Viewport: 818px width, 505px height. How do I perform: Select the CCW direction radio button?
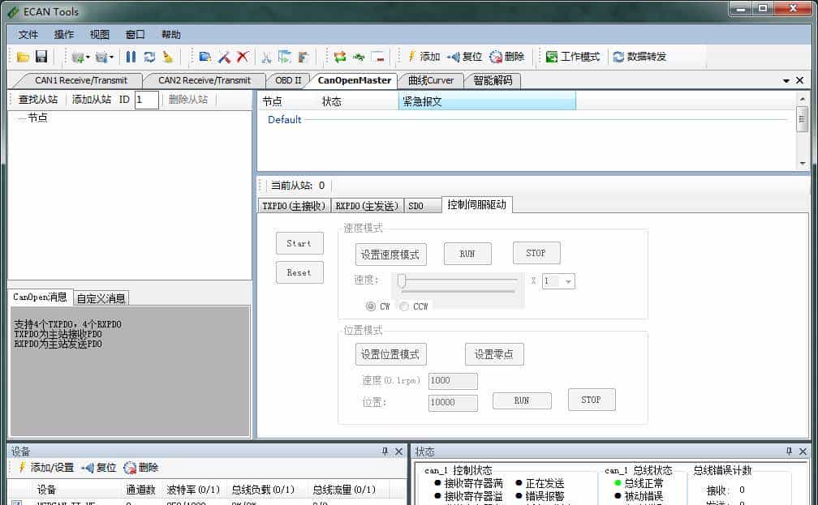click(404, 306)
